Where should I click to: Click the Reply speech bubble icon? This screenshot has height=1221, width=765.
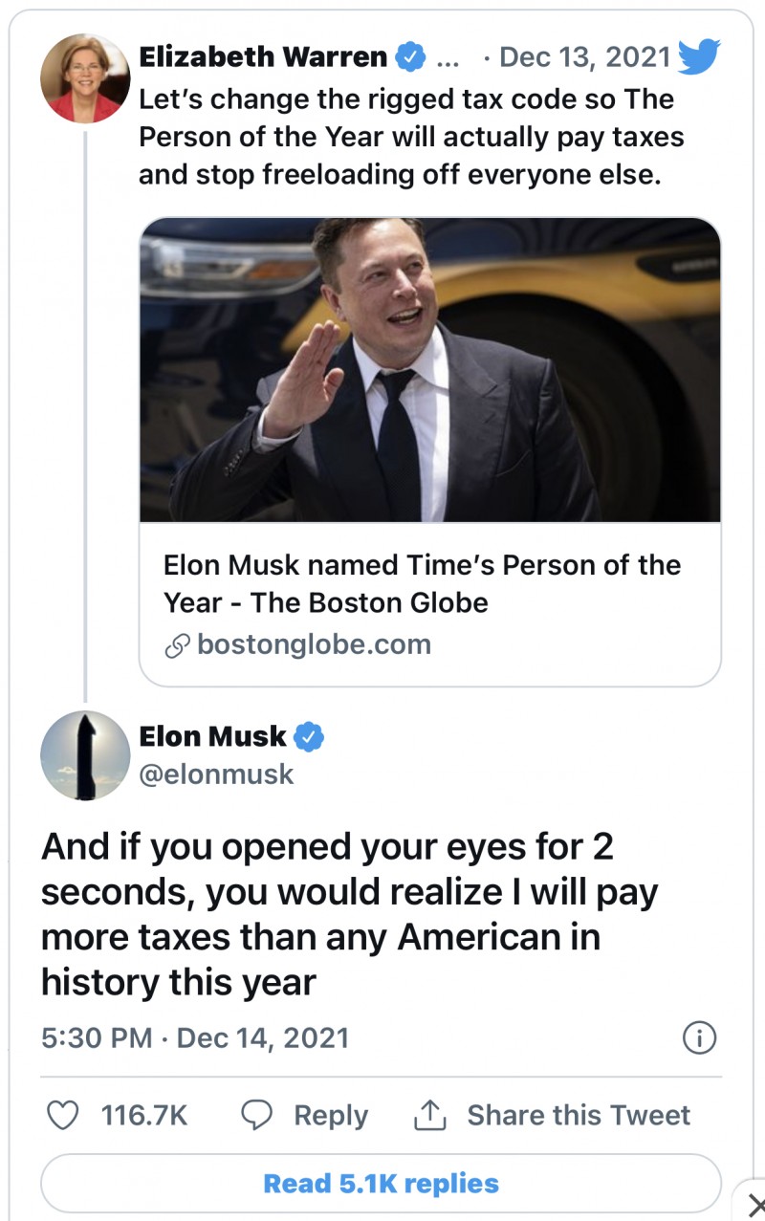point(255,1115)
